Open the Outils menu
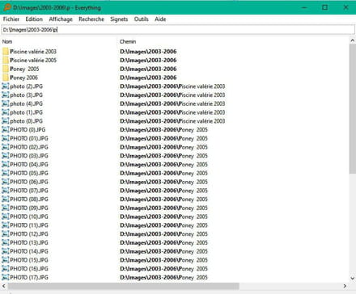Image resolution: width=356 pixels, height=294 pixels. (141, 19)
